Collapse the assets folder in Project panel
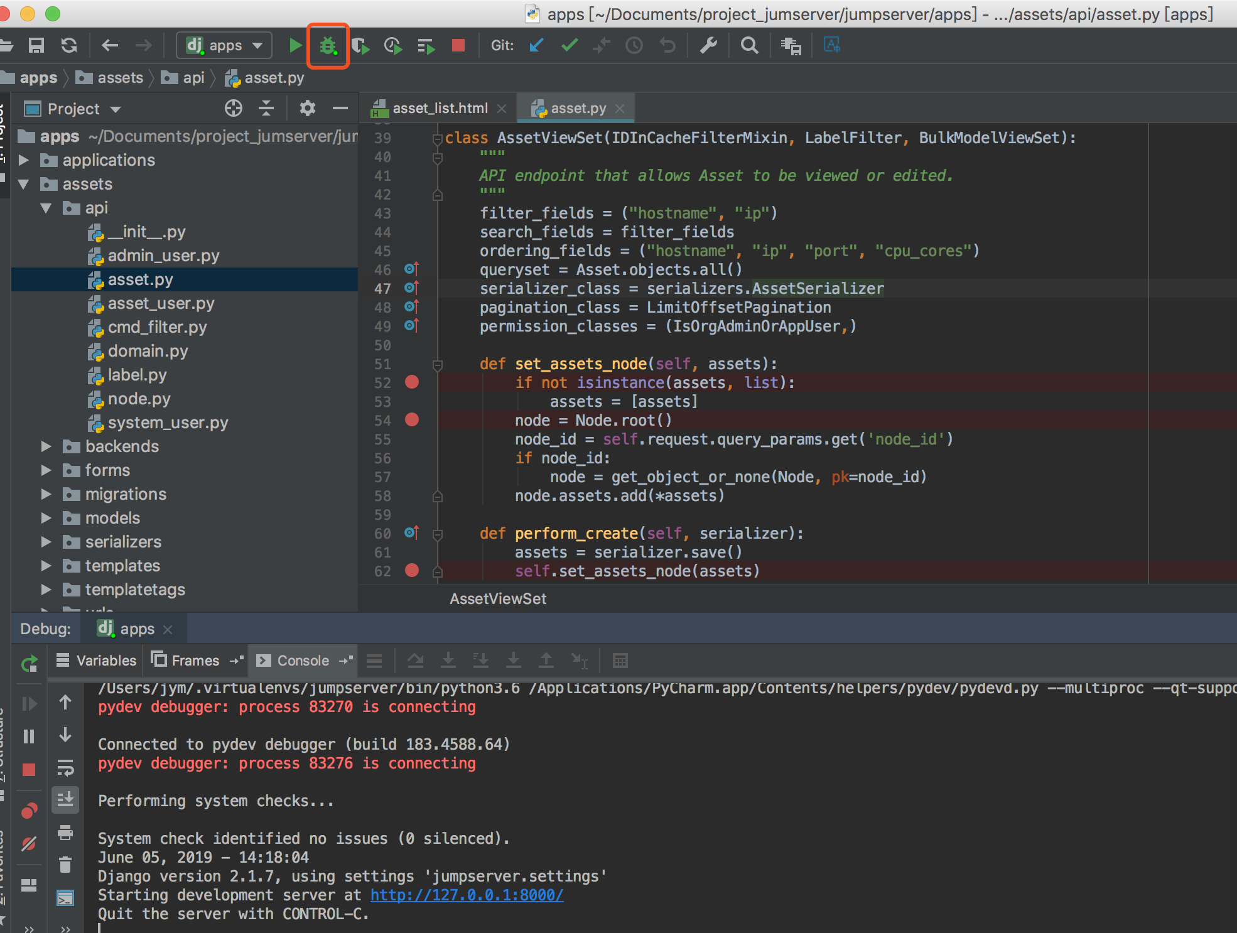This screenshot has width=1237, height=933. [24, 184]
